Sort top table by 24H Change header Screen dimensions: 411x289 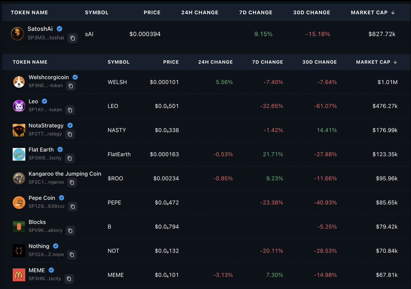click(200, 12)
